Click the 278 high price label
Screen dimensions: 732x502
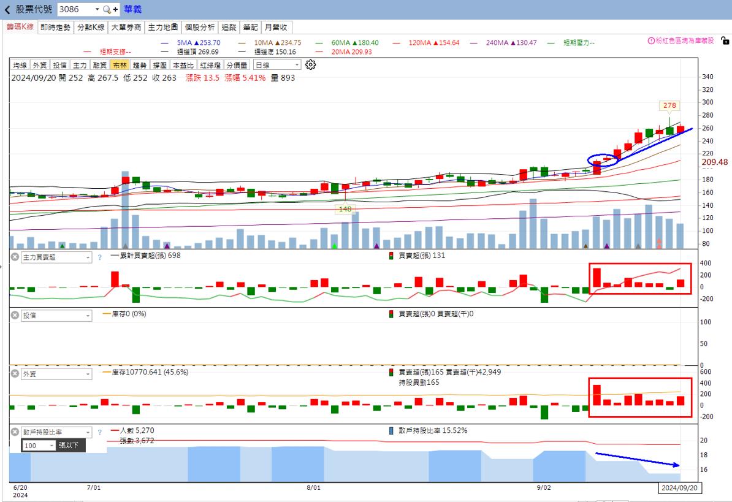(x=669, y=105)
